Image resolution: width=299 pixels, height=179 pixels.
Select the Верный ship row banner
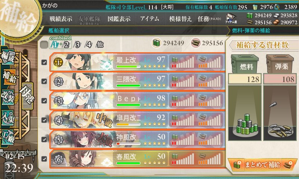pyautogui.click(x=137, y=101)
